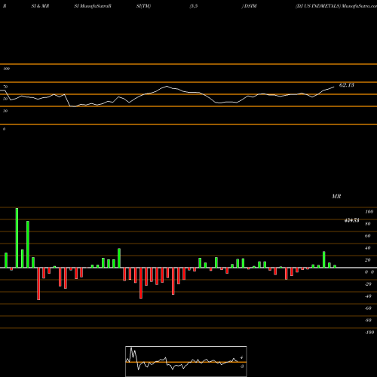
Task: Click the RSI axis label 50
Action: [5, 99]
